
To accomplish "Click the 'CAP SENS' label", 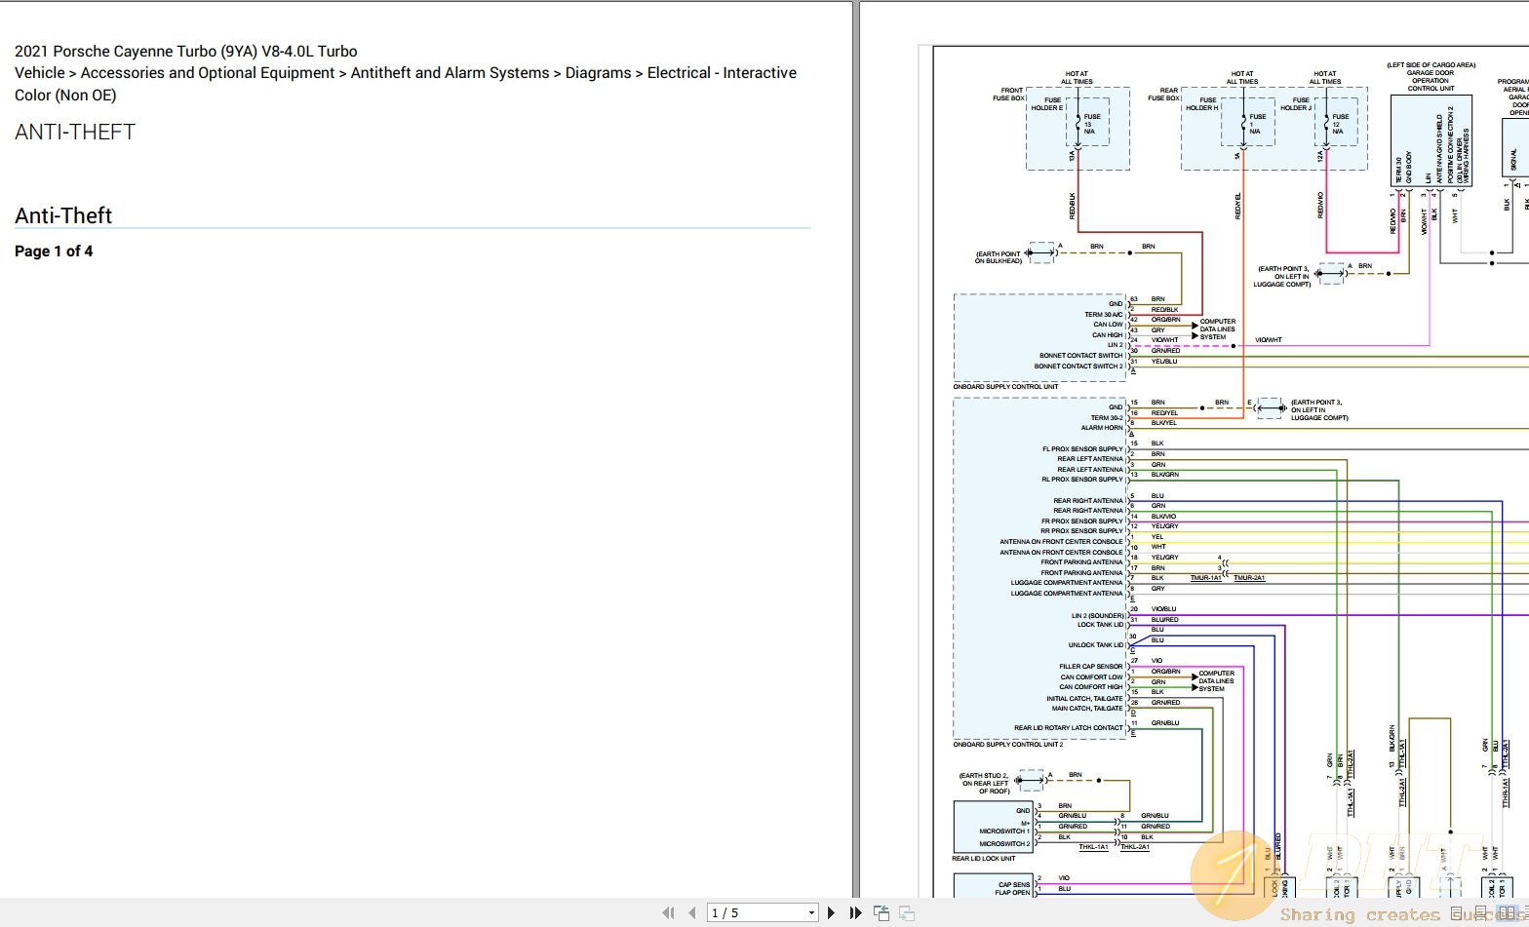I will click(x=1014, y=885).
